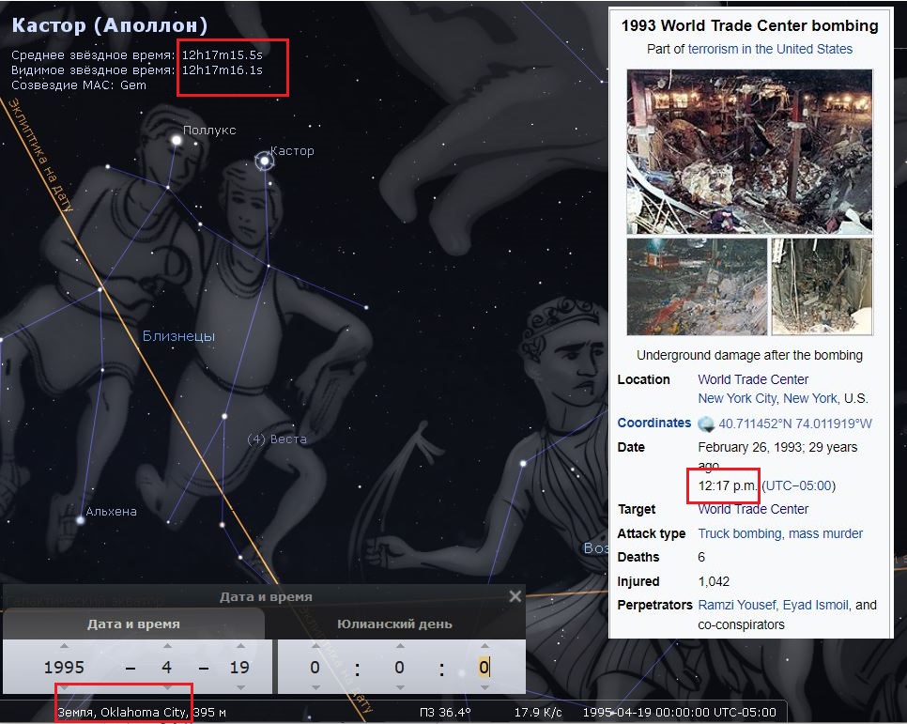907x724 pixels.
Task: Click the highlighted seconds field
Action: (x=484, y=668)
